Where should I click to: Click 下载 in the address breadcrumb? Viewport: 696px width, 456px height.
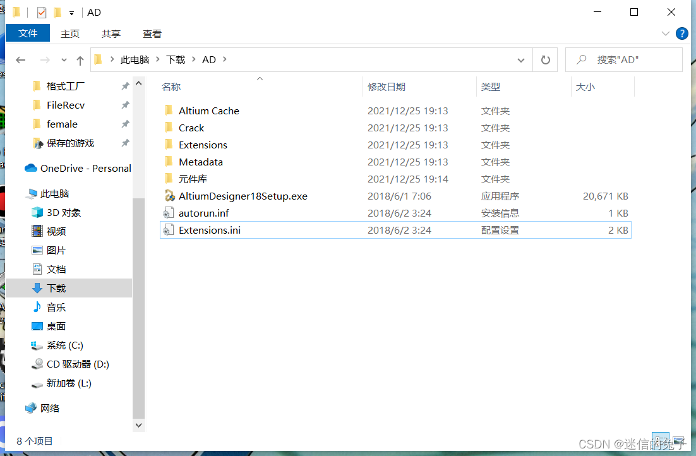click(x=176, y=59)
